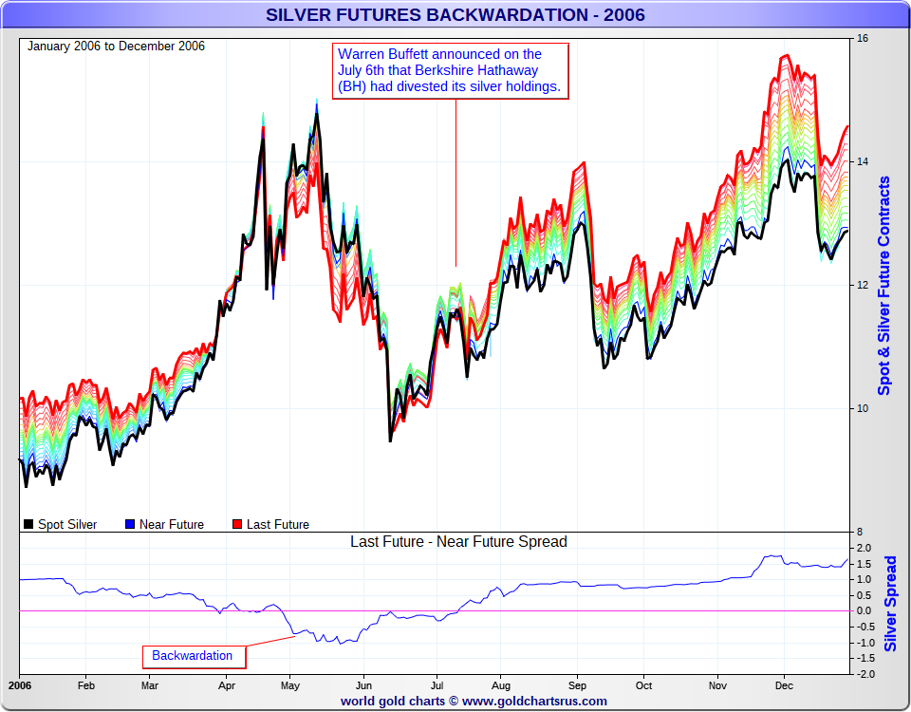This screenshot has width=911, height=712.
Task: Click the price axis value '12'
Action: 863,285
